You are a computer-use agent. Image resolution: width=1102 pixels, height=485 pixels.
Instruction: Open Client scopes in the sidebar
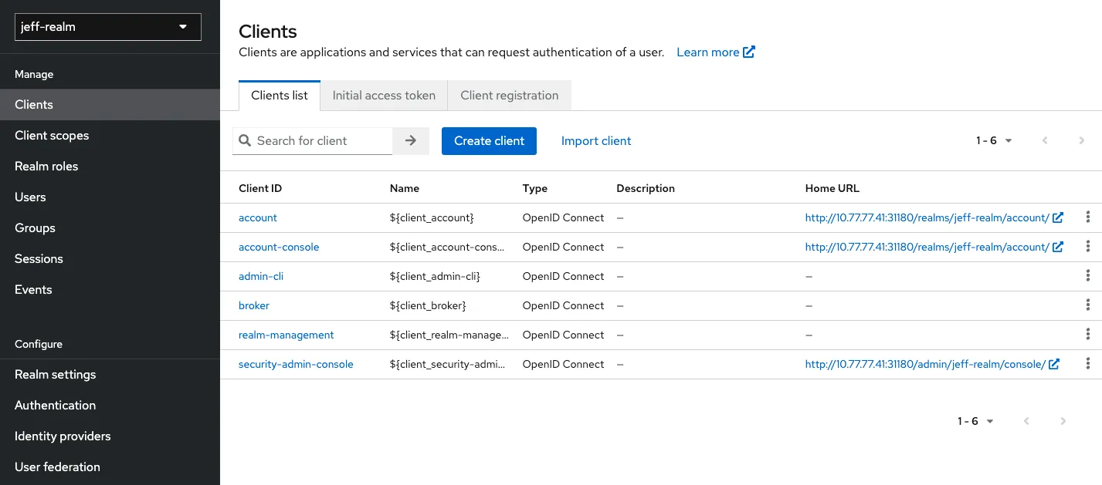click(x=110, y=135)
